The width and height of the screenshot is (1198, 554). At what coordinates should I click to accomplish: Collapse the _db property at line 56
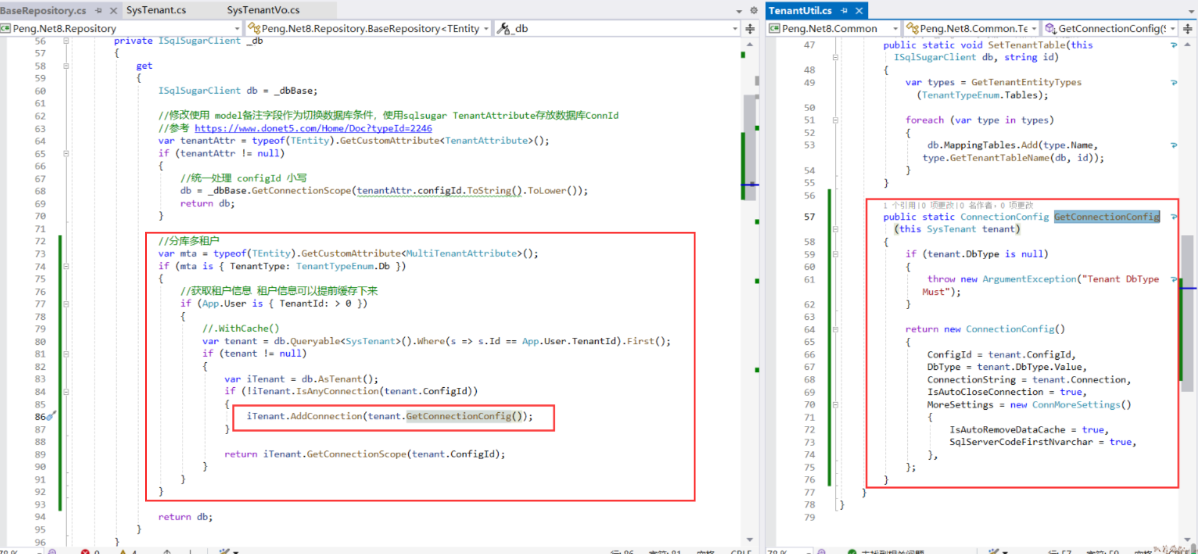(x=66, y=41)
